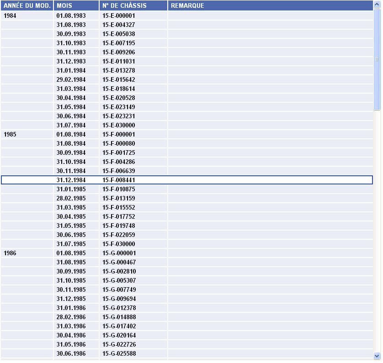Click the scrollbar down arrow
Viewport: 383px width, 363px height.
tap(377, 356)
